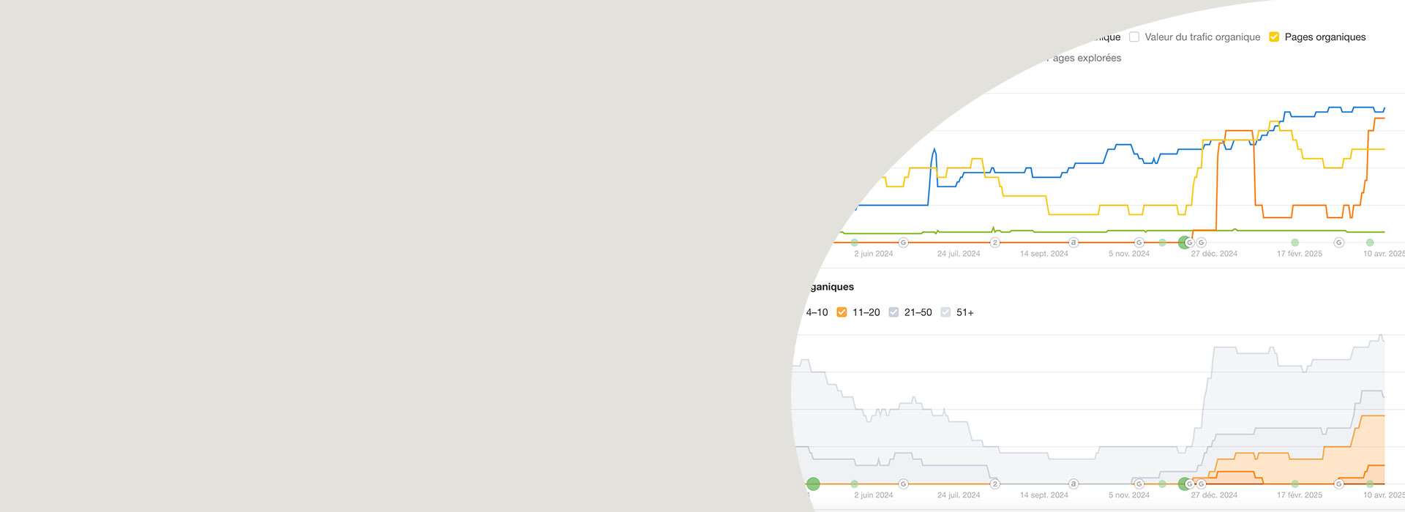The width and height of the screenshot is (1405, 512).
Task: Click large green dot on top chart timeline
Action: pyautogui.click(x=1184, y=242)
